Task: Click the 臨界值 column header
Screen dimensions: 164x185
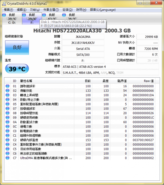Action: pos(119,81)
